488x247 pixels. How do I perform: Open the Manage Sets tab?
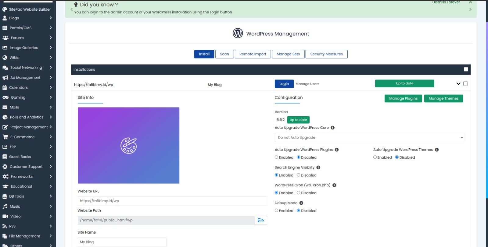288,54
